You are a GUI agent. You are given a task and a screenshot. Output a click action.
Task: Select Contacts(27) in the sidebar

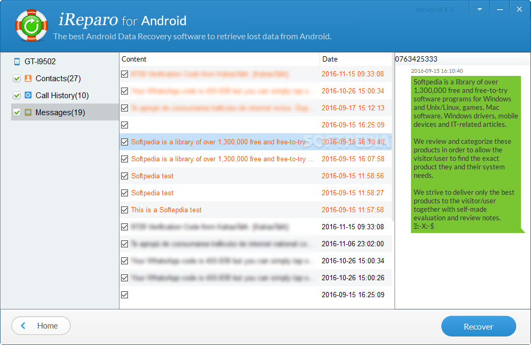point(58,79)
